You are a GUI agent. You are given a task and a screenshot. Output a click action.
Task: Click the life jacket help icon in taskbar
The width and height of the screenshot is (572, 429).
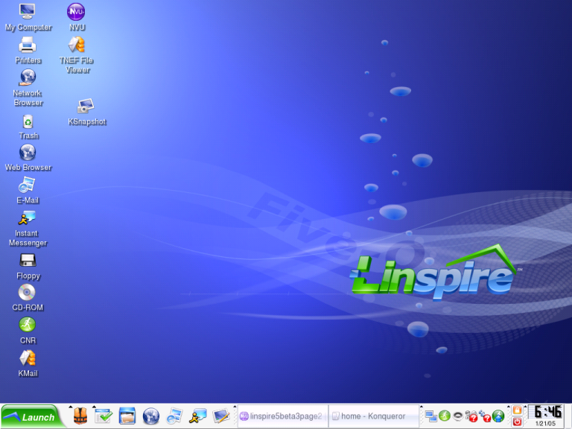80,416
